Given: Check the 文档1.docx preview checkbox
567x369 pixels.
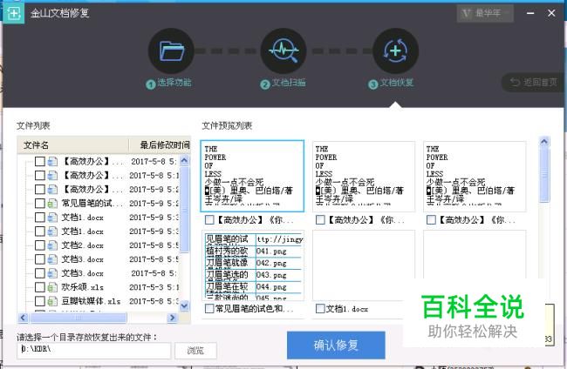Looking at the screenshot, I should click(320, 308).
